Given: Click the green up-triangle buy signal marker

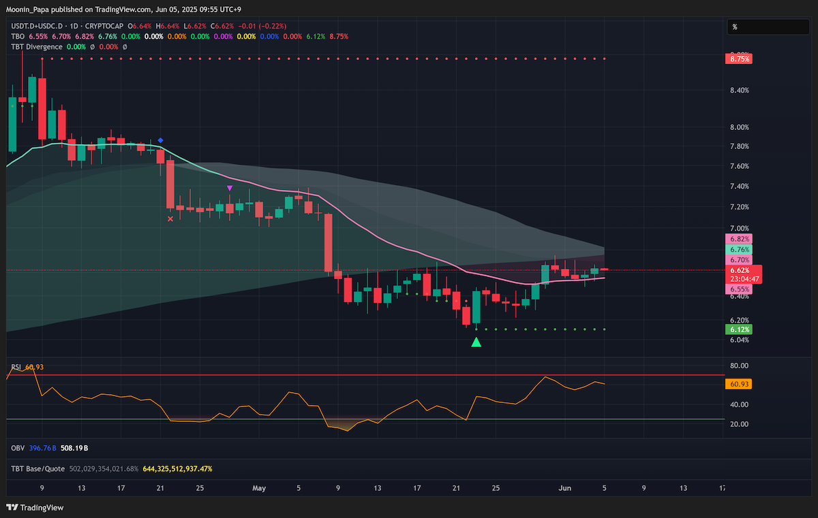Looking at the screenshot, I should click(476, 342).
